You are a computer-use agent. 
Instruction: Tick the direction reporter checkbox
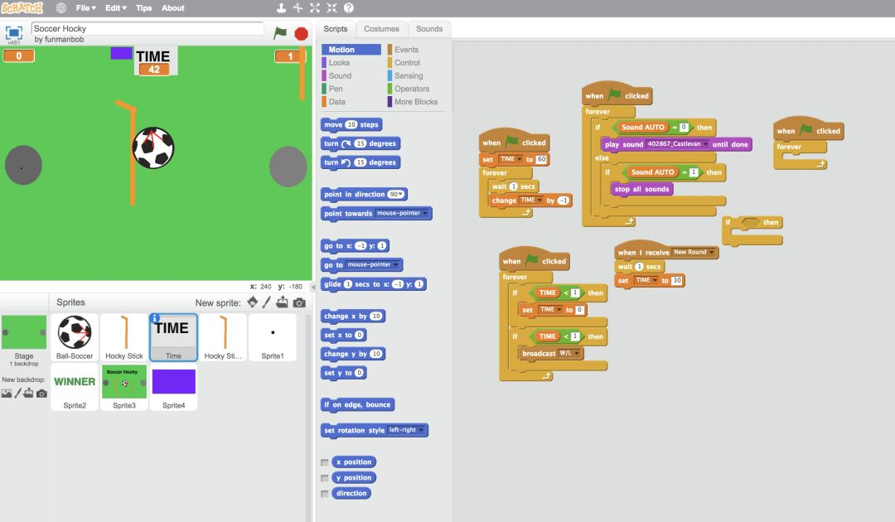pyautogui.click(x=324, y=494)
